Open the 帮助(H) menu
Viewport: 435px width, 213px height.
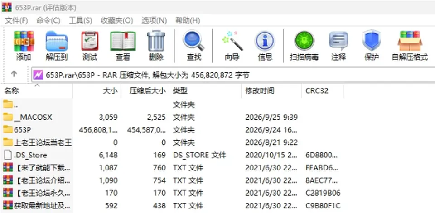[x=188, y=20]
